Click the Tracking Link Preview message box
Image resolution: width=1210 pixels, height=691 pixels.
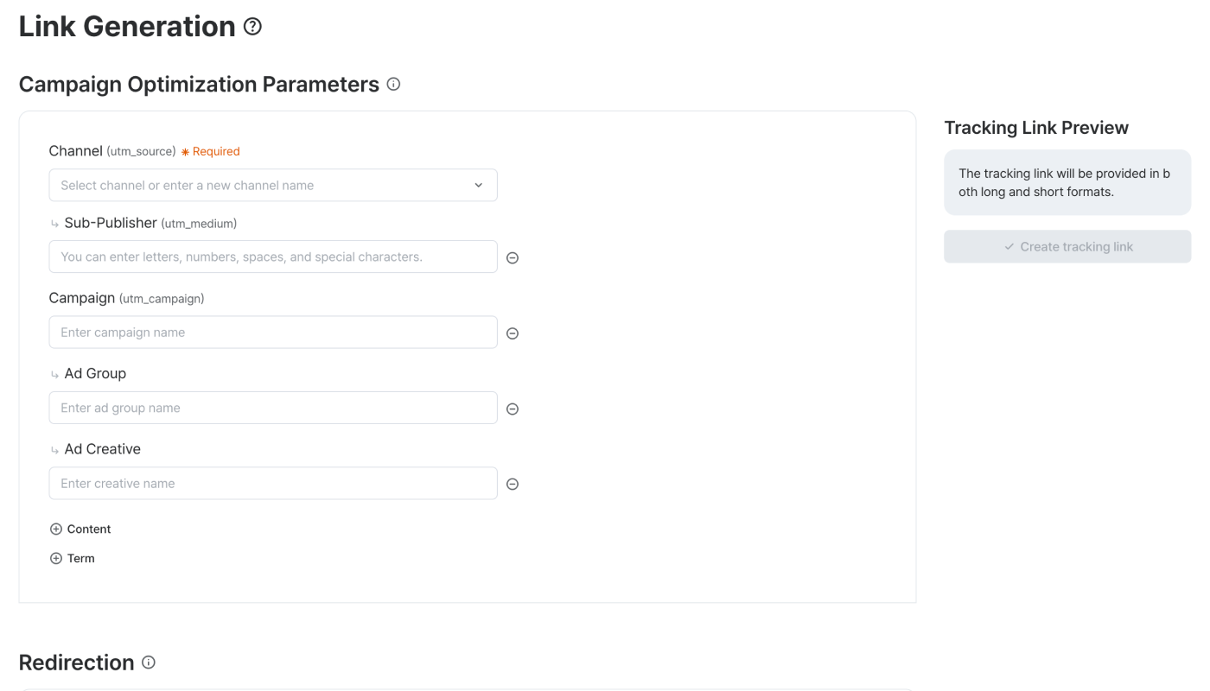pos(1067,182)
